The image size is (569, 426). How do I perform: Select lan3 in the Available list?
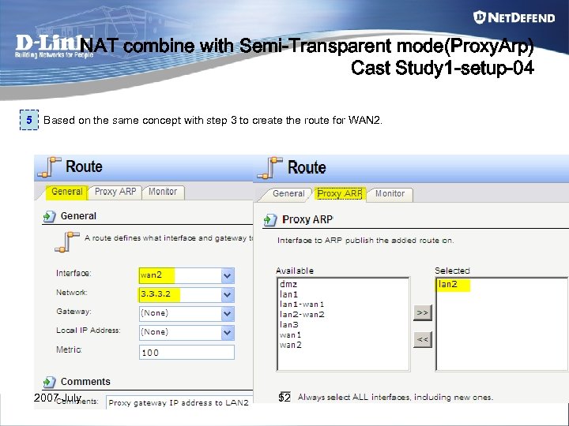(289, 324)
